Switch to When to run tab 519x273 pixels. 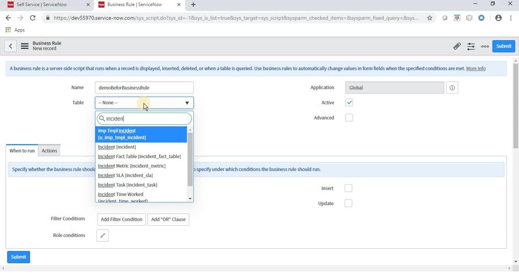tap(22, 151)
